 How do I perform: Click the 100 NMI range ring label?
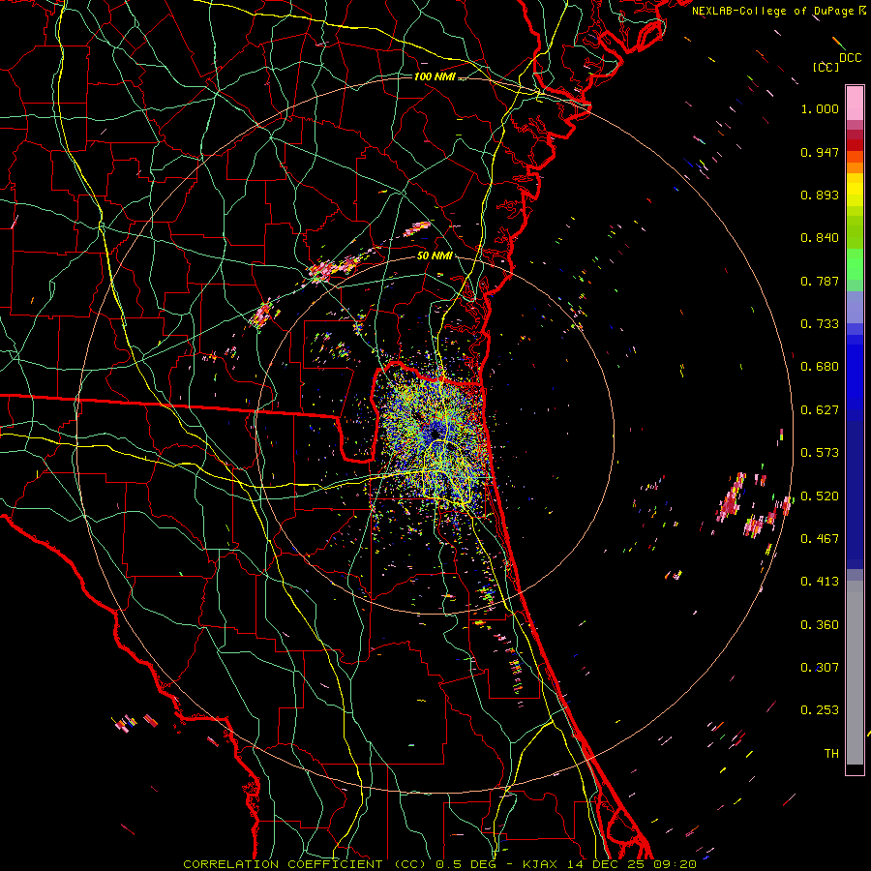point(435,76)
